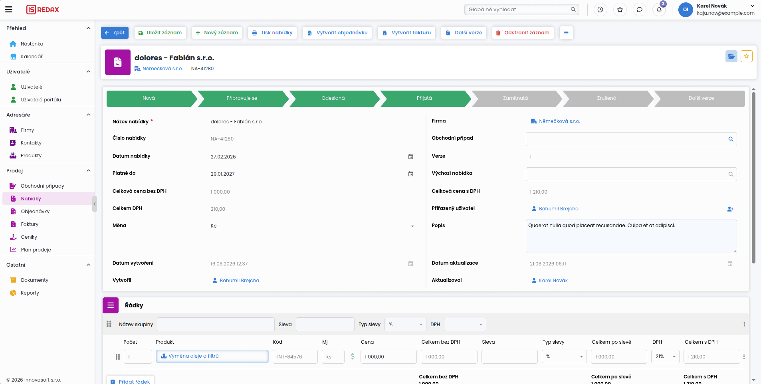Collapse the Uživatelé sidebar section
The width and height of the screenshot is (761, 384).
88,72
